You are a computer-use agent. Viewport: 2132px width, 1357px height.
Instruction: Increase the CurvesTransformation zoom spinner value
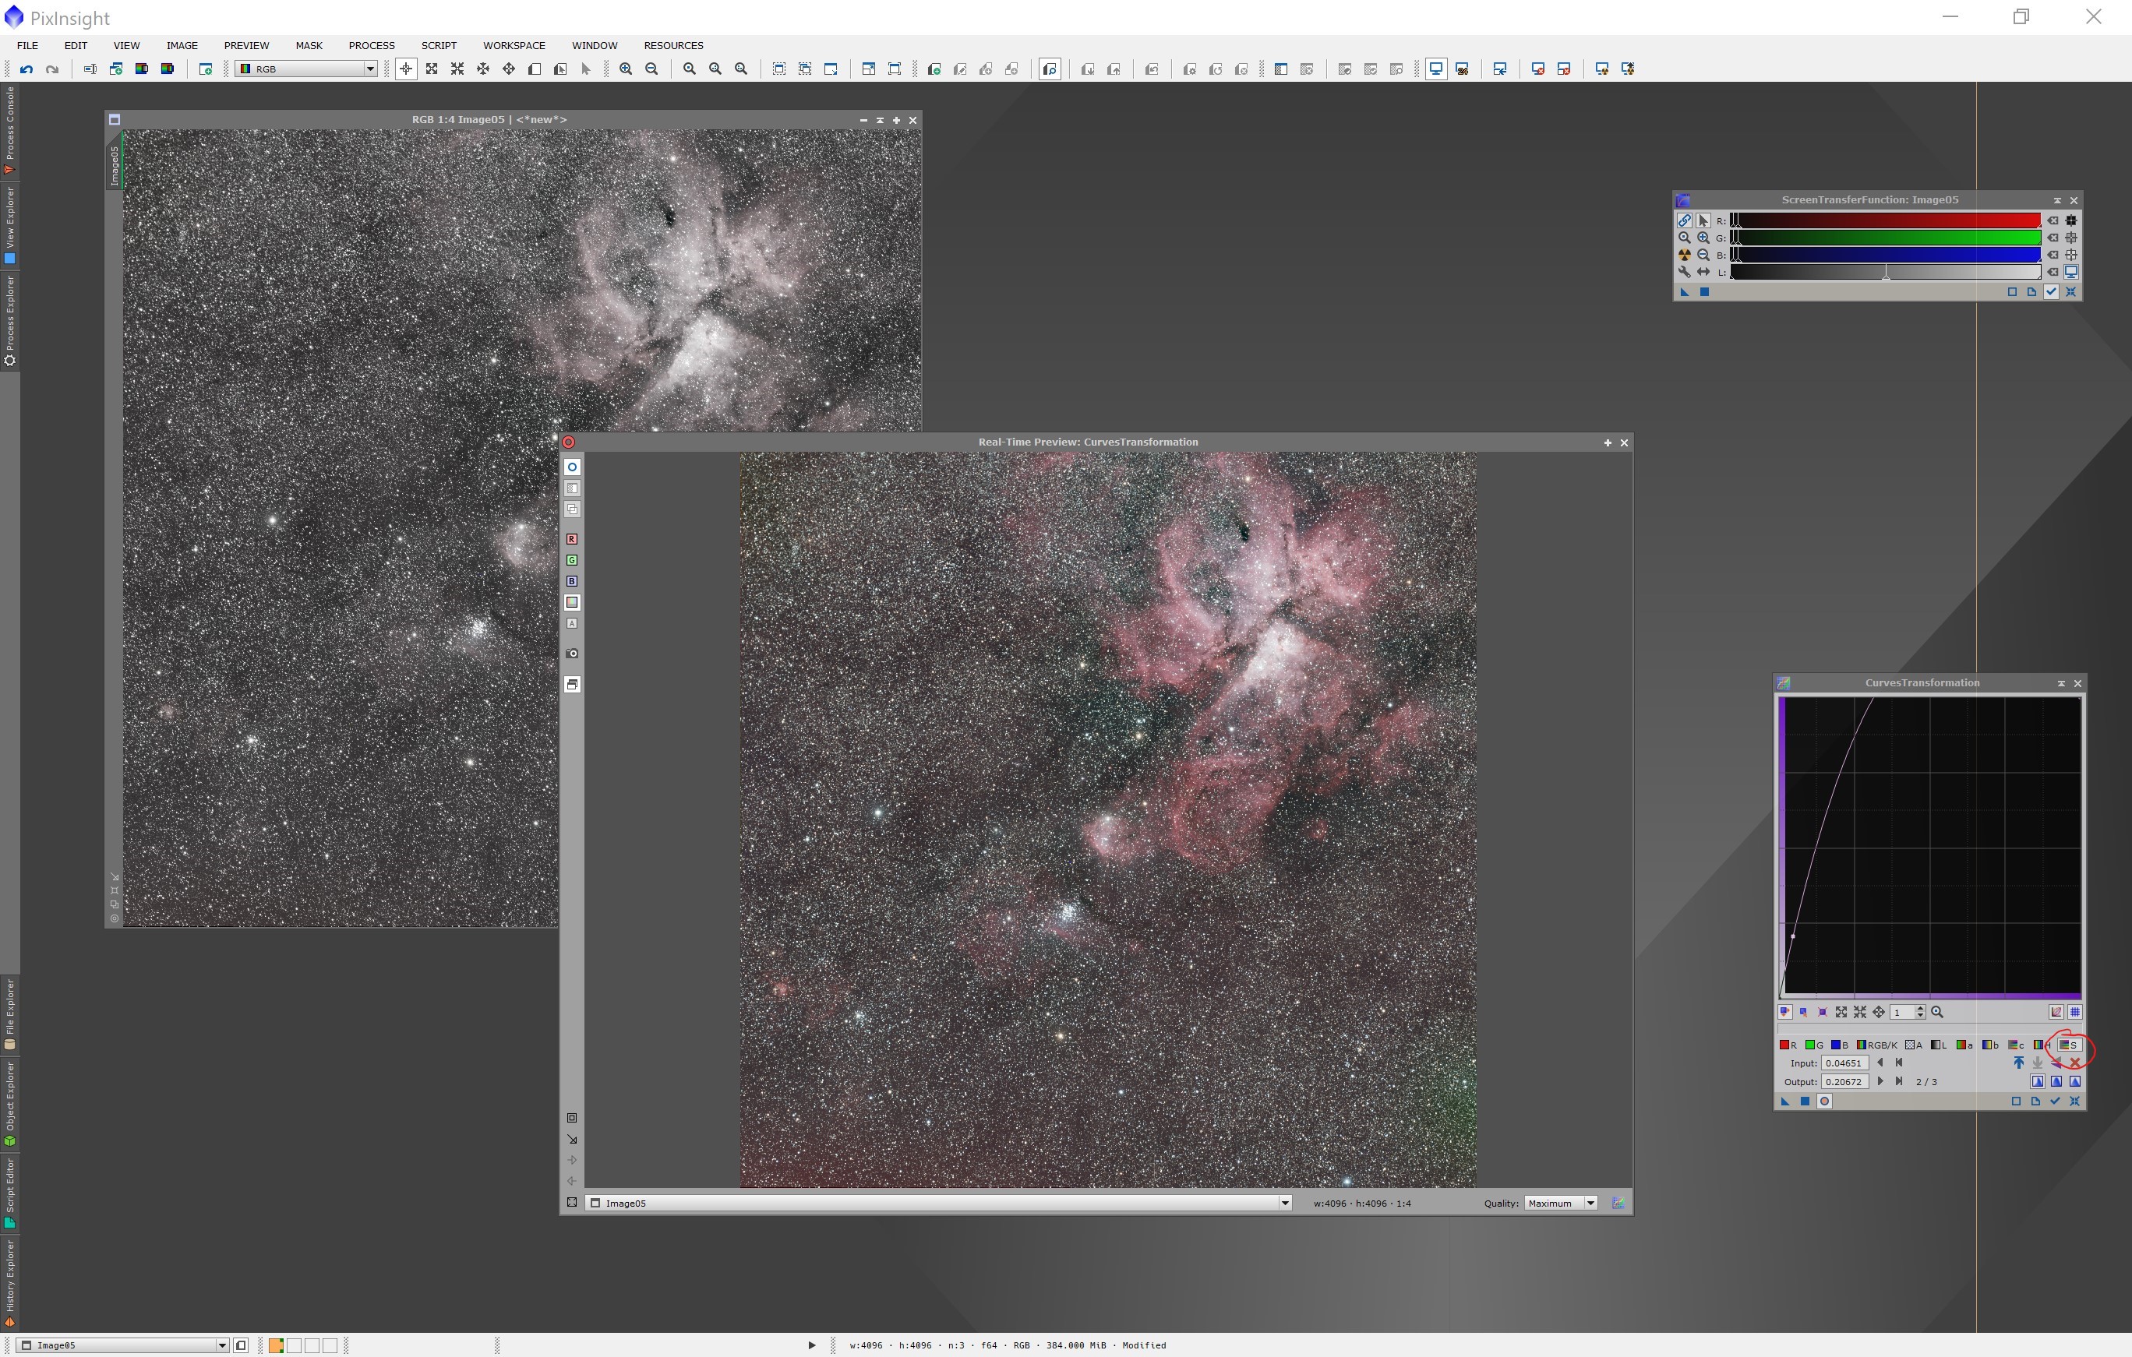click(x=1919, y=1009)
